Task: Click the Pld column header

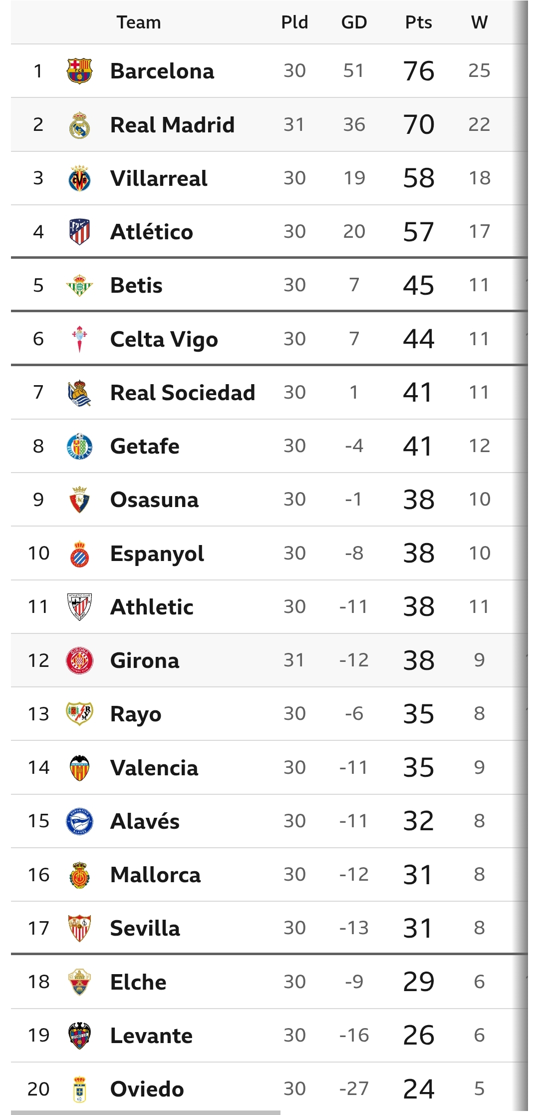Action: 294,22
